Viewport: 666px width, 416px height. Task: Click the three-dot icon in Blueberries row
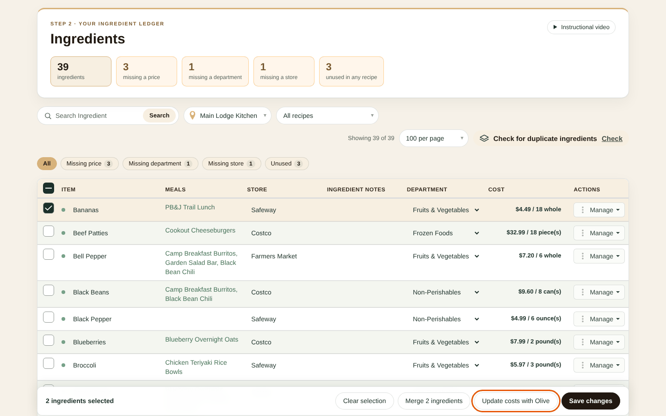pos(583,342)
